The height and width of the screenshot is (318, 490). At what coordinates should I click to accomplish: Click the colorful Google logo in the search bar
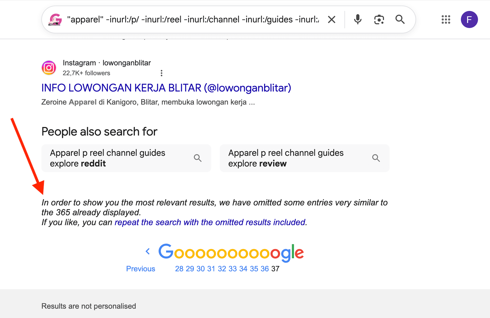[x=55, y=19]
